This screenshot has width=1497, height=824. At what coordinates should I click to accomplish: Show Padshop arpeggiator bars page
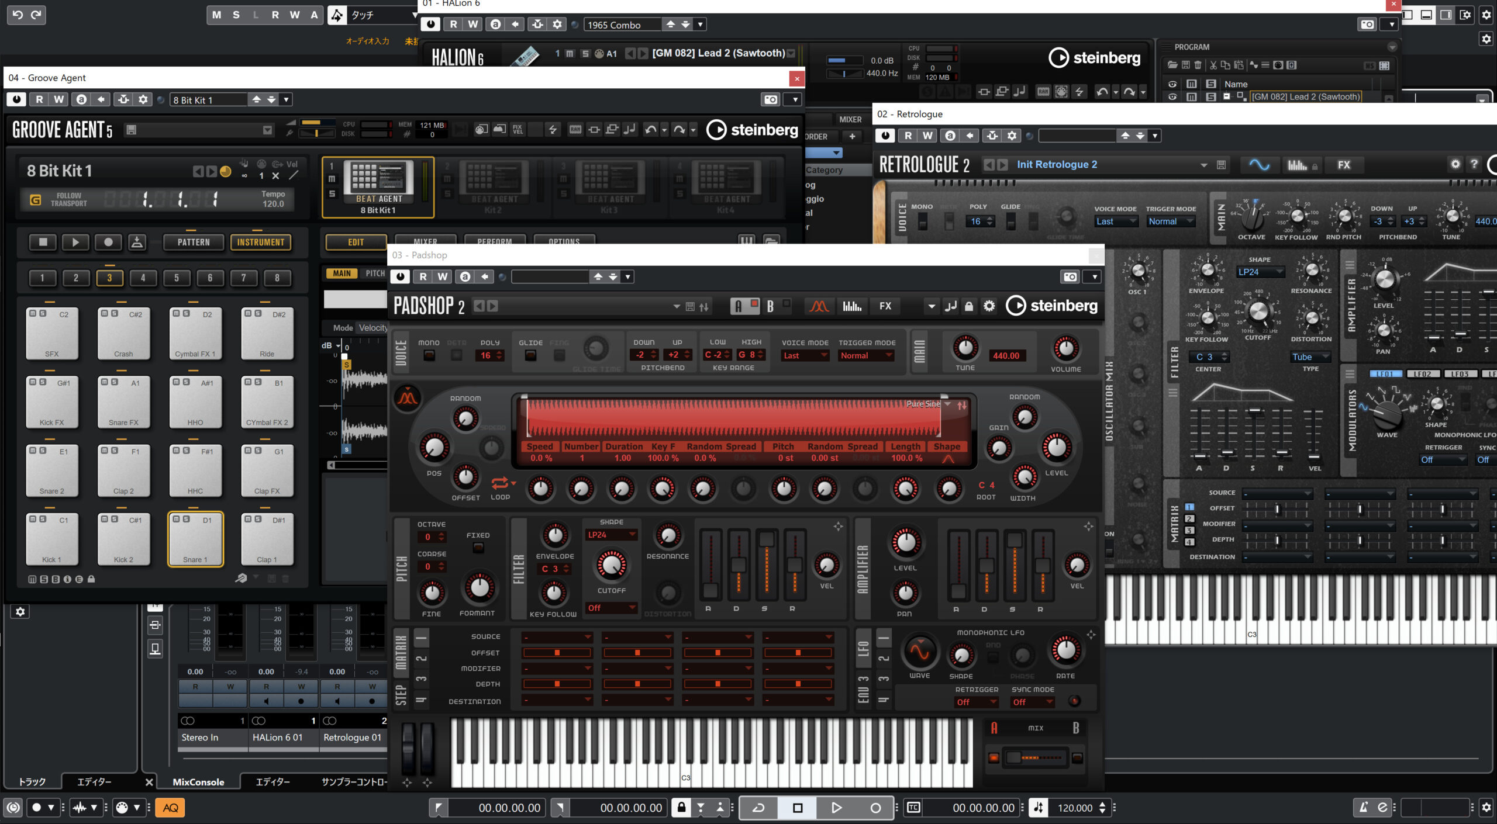852,306
